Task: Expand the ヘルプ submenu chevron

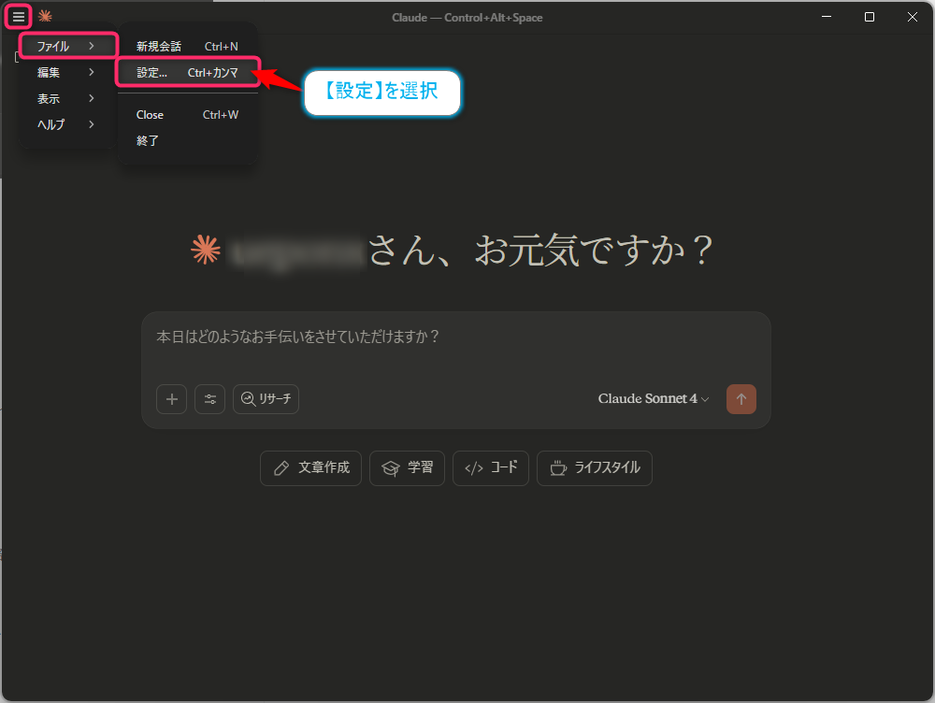Action: (92, 124)
